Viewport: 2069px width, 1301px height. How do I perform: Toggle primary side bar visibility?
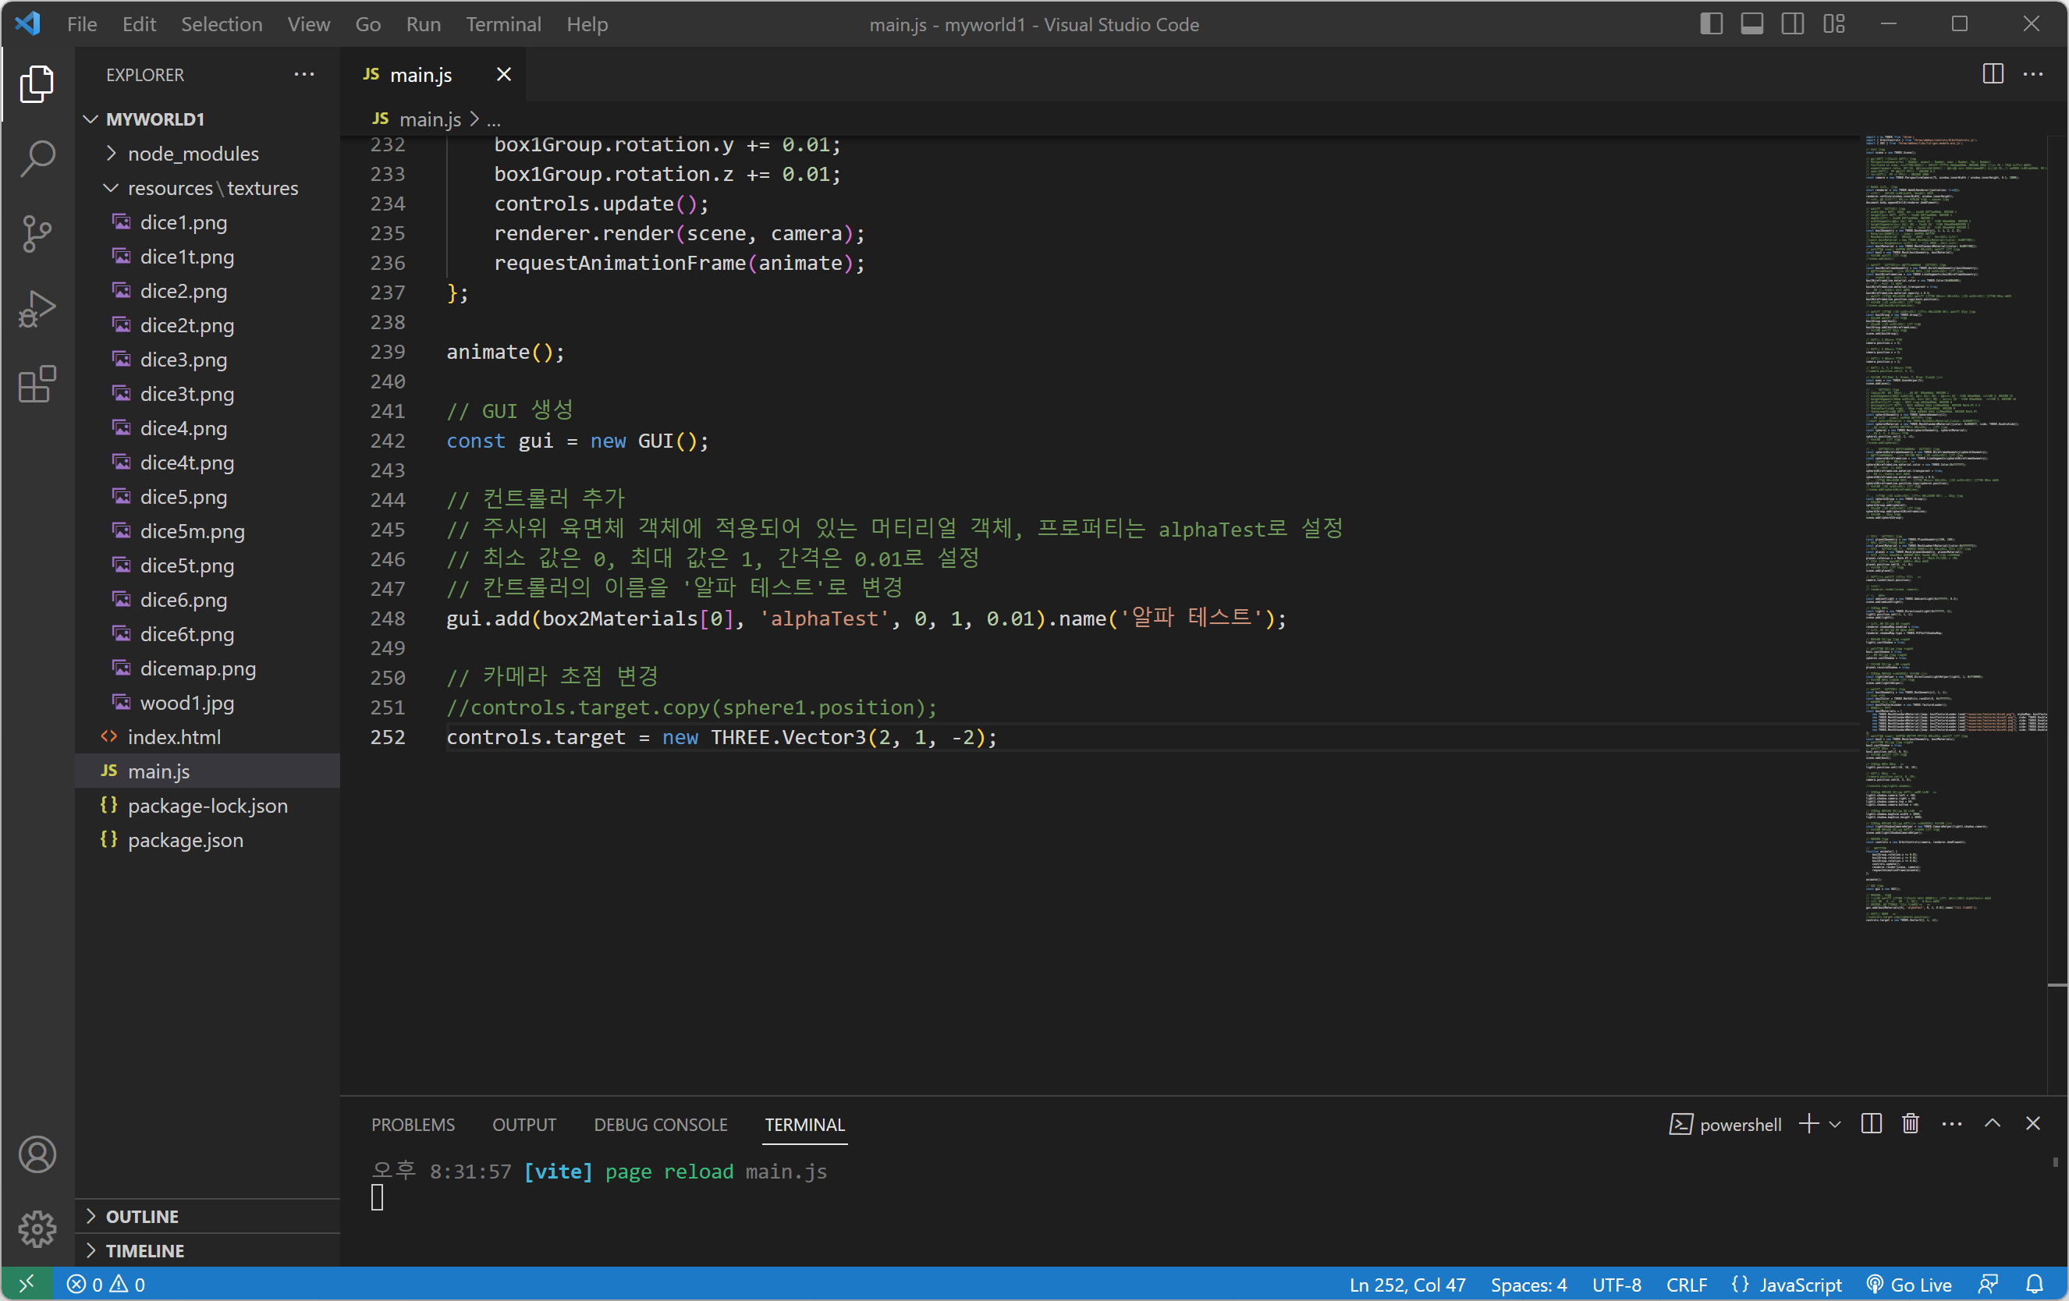click(1711, 24)
